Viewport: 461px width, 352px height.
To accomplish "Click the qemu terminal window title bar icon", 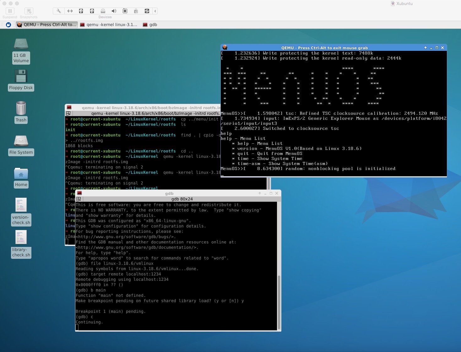I will [69, 107].
